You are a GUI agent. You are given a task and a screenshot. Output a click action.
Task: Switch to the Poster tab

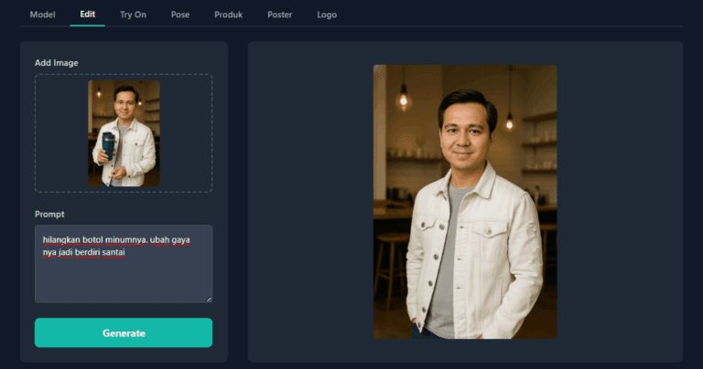[x=280, y=15]
